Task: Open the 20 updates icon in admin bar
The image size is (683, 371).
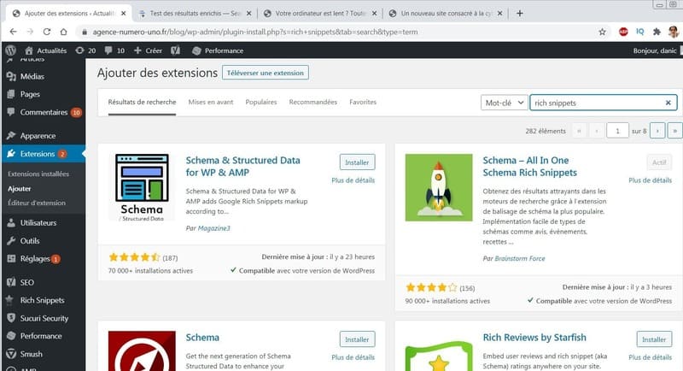Action: 85,50
